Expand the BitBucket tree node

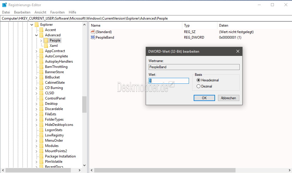[x=37, y=77]
